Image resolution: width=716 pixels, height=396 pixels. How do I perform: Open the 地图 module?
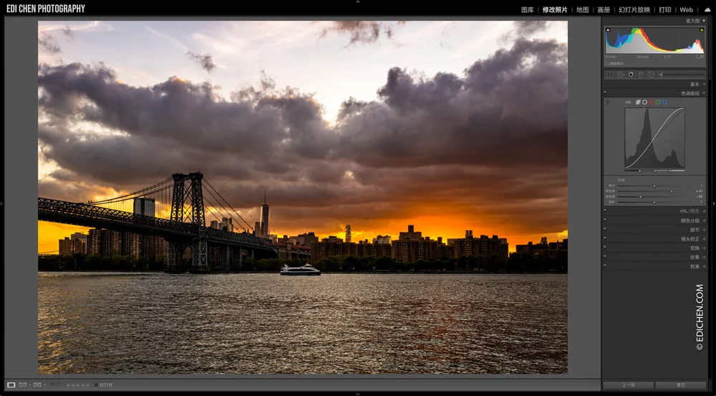582,9
